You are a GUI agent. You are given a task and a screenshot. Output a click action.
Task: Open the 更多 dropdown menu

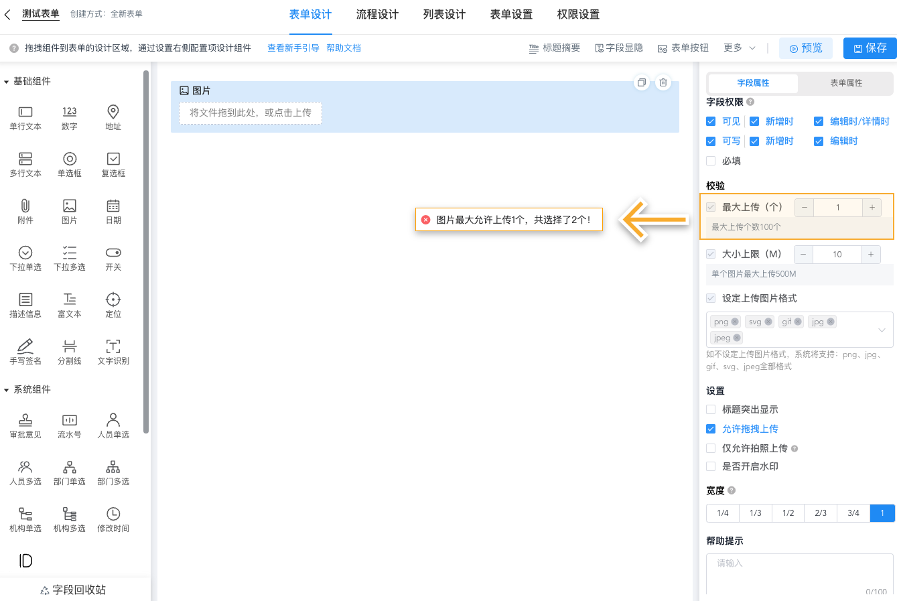[x=740, y=48]
